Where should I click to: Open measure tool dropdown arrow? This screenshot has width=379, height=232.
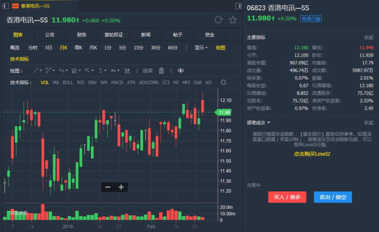point(105,71)
